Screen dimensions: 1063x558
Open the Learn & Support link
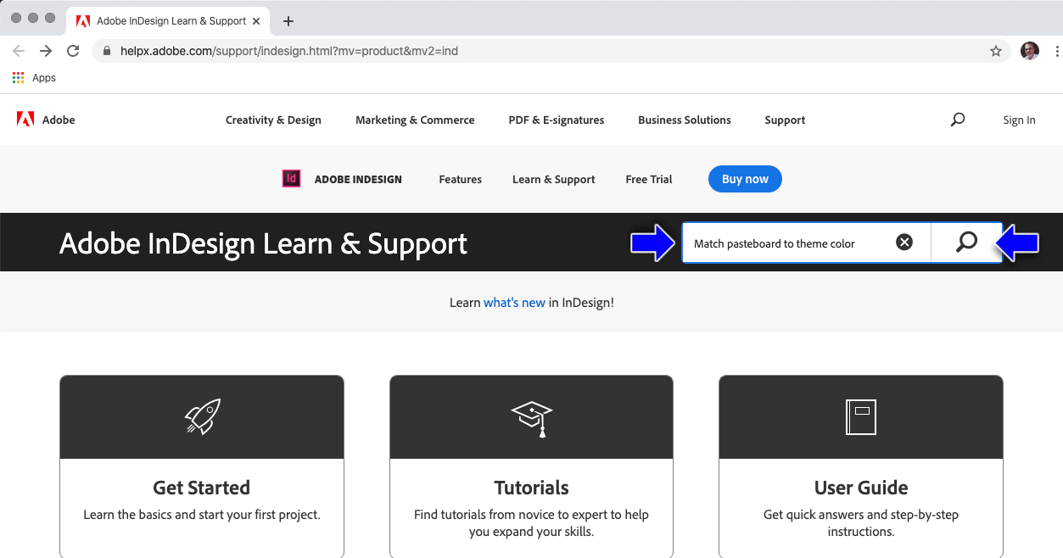tap(554, 179)
